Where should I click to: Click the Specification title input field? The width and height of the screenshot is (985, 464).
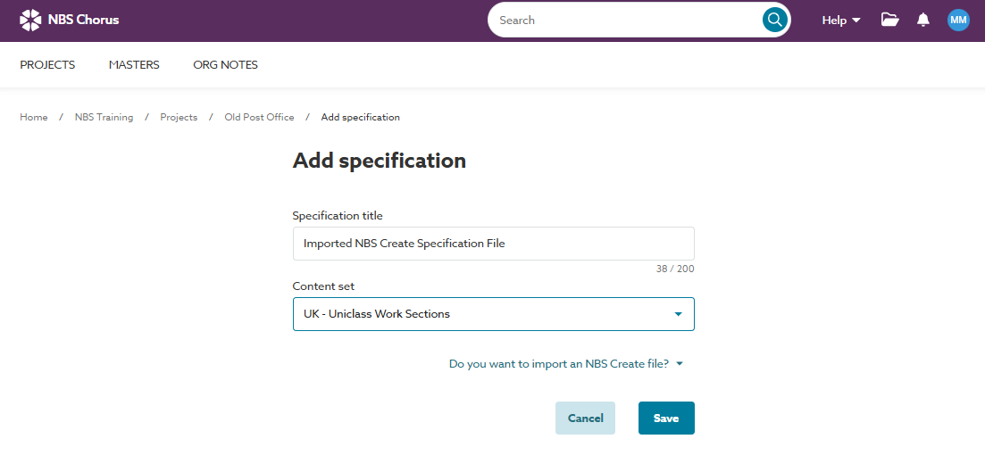(x=493, y=243)
